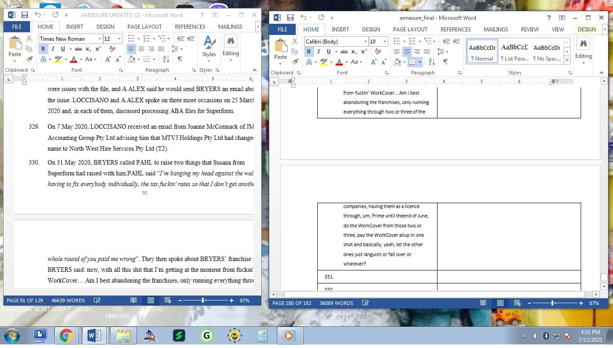This screenshot has height=348, width=613.
Task: Toggle Underline in ANNEXURE UPDATED window
Action: click(63, 49)
